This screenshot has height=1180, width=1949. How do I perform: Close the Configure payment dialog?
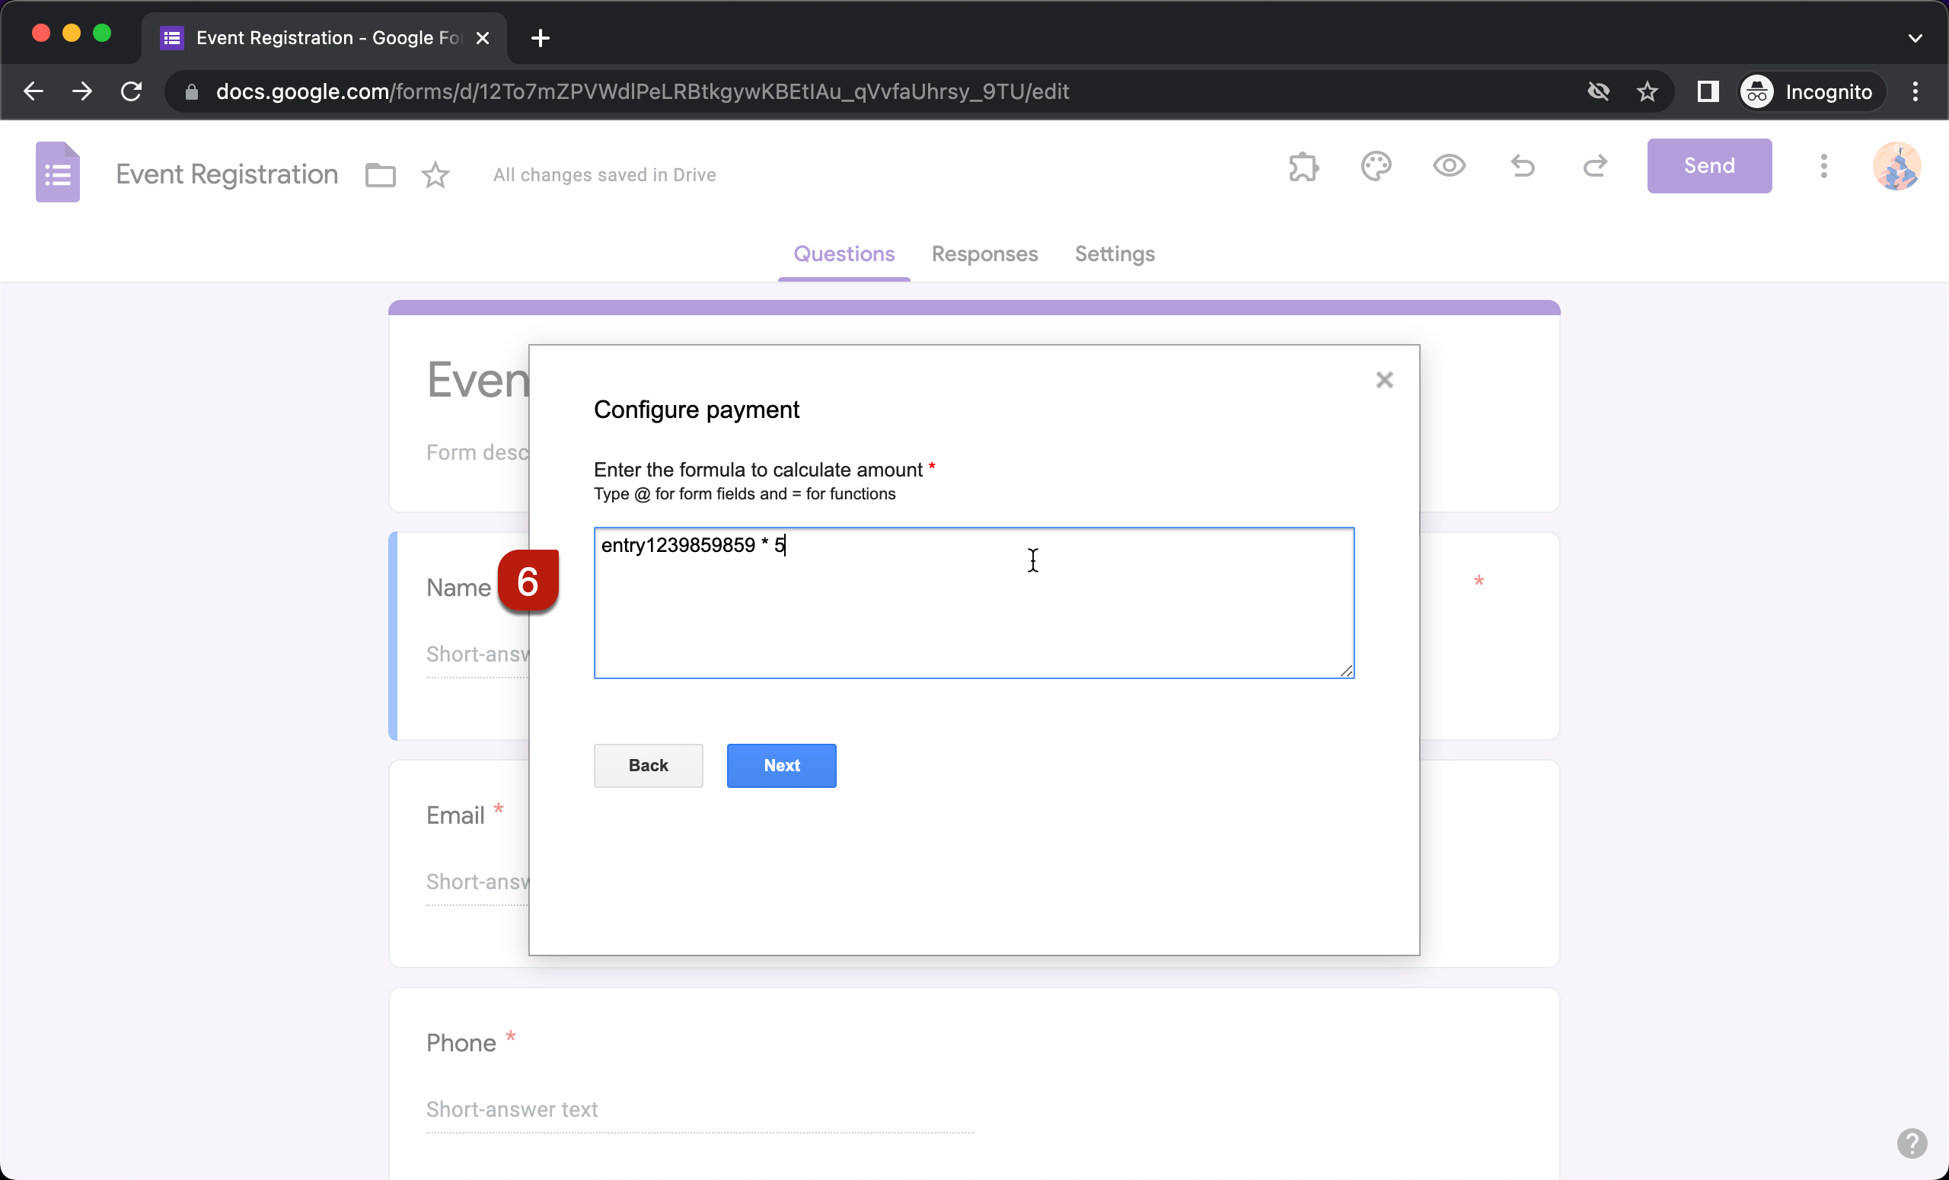click(x=1384, y=381)
